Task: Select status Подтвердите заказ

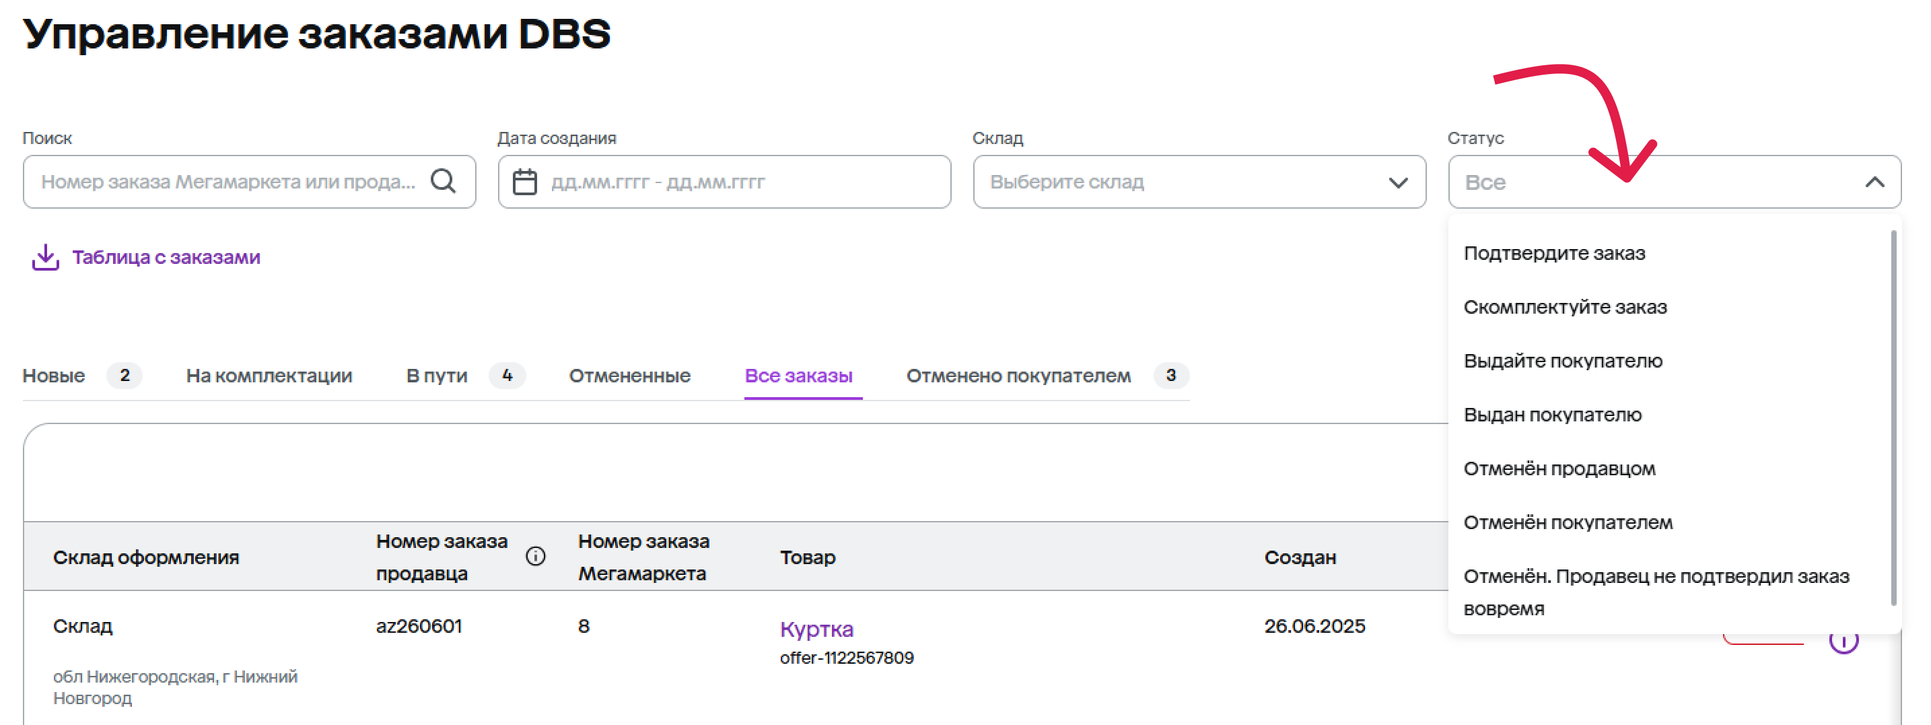Action: (1554, 253)
